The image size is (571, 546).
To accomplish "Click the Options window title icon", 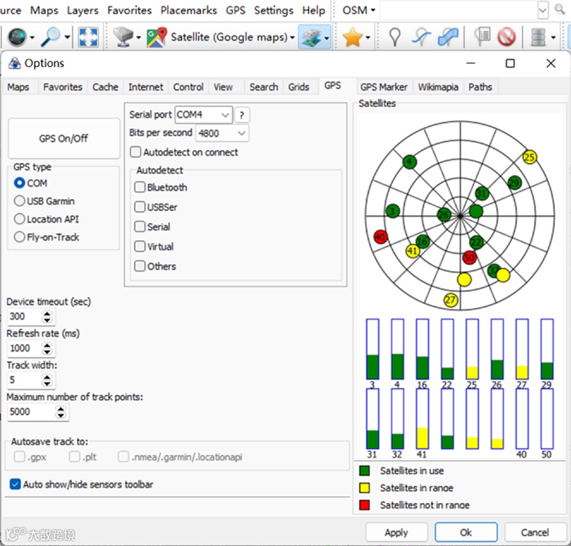I will [x=15, y=63].
